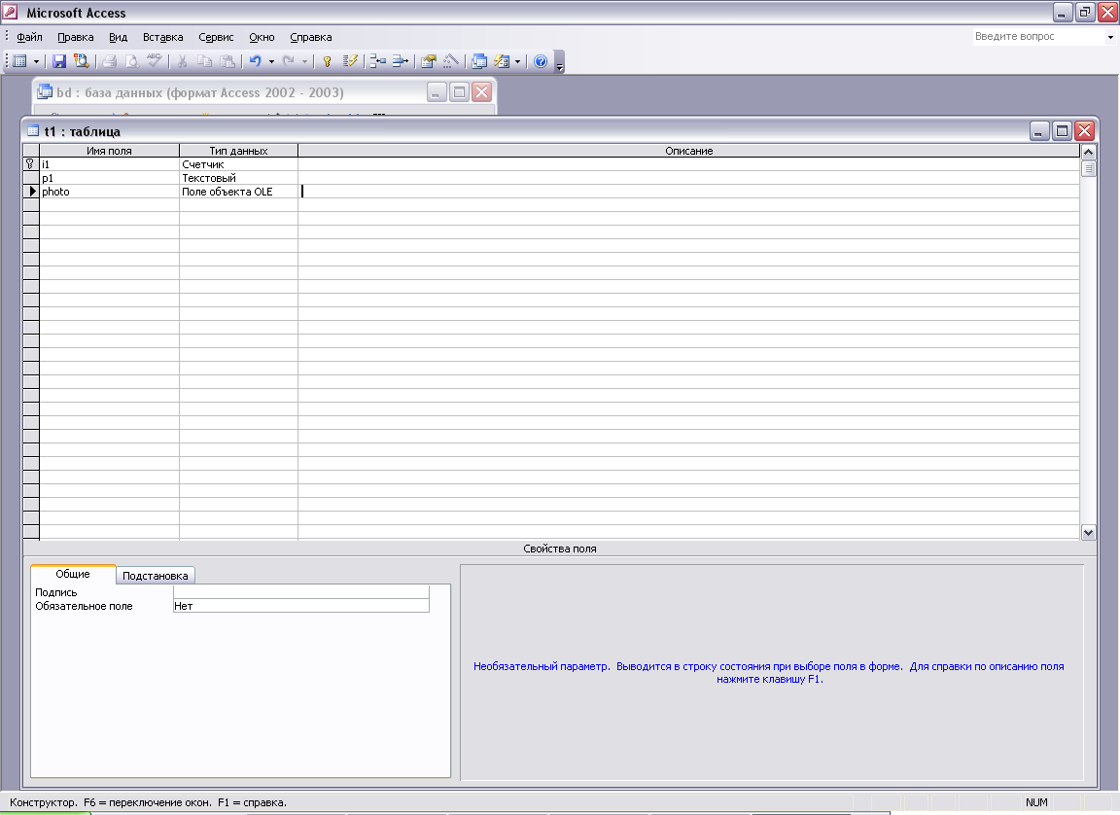Open the Сервис menu
1120x815 pixels.
(x=216, y=37)
